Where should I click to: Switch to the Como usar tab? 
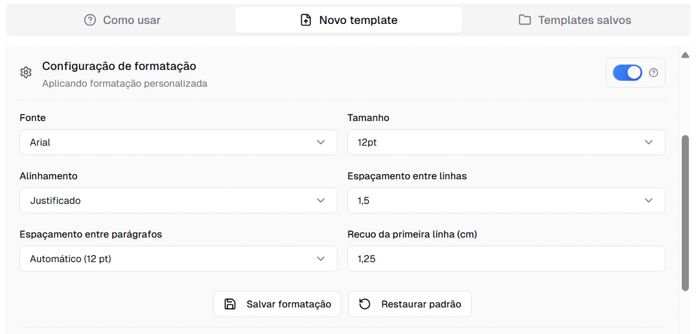[x=122, y=20]
